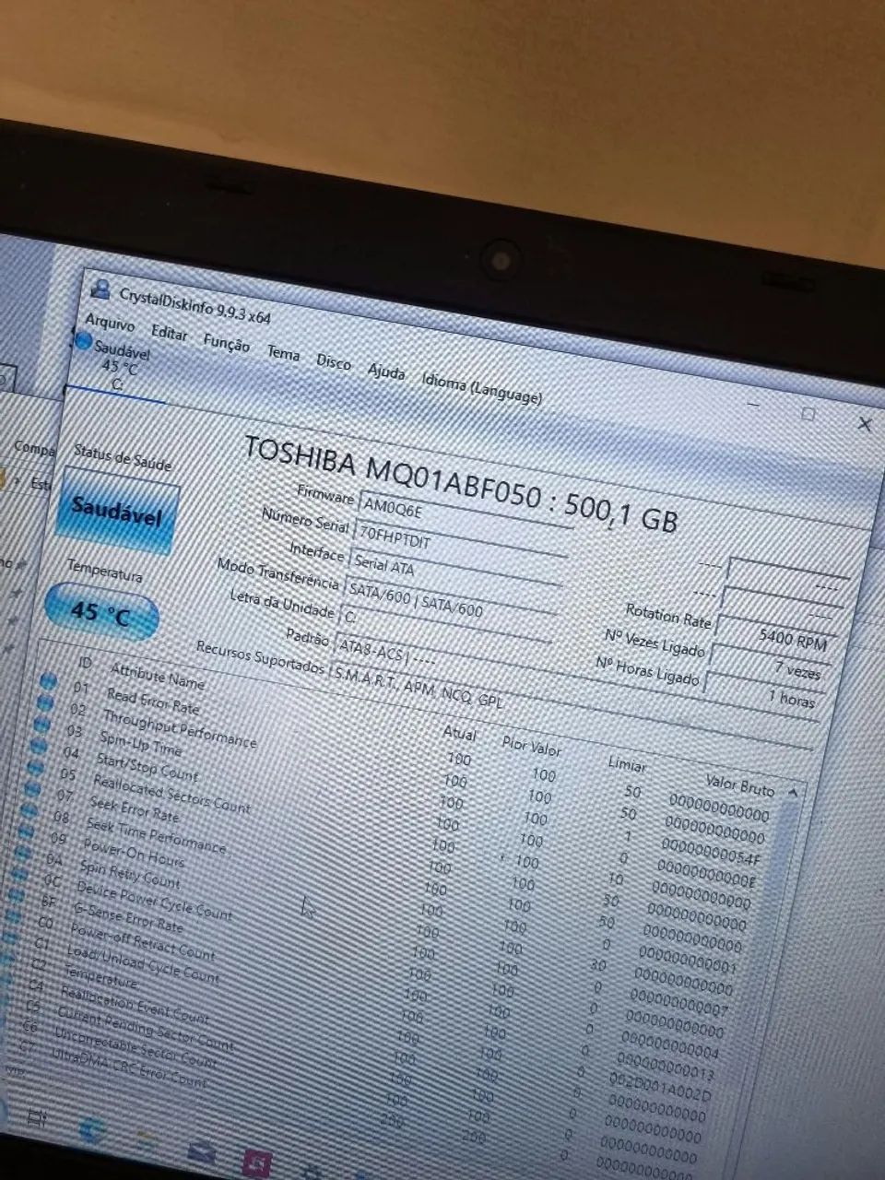Click blue status circle for Start/Stop Count
Screen dimensions: 885x1180
click(x=40, y=746)
